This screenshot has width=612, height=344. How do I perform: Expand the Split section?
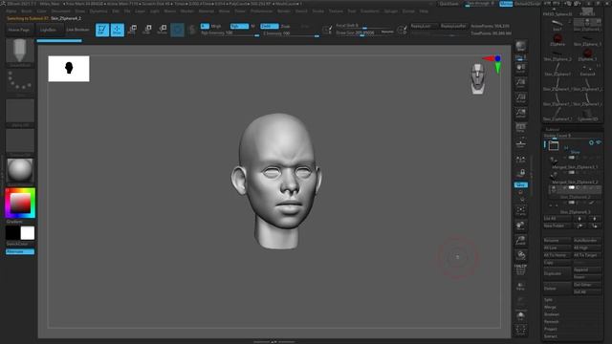[548, 299]
